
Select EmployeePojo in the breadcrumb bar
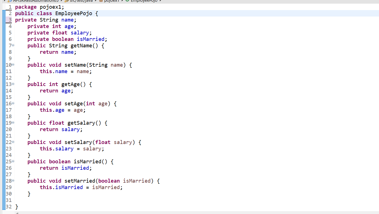point(144,1)
